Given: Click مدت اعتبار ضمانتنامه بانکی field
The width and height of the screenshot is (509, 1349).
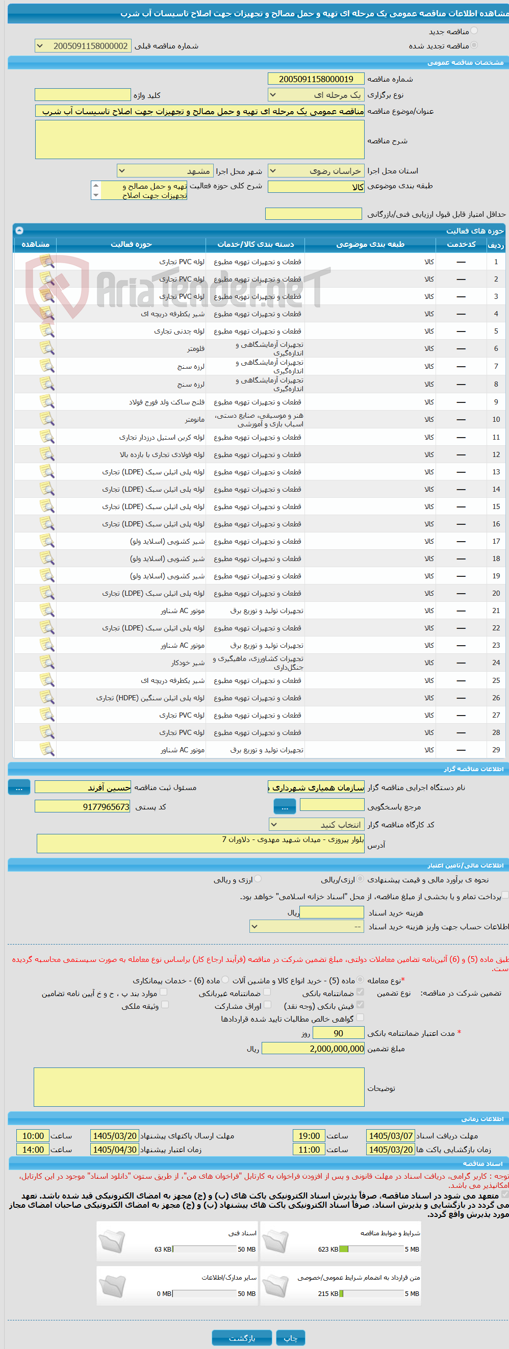Looking at the screenshot, I should pyautogui.click(x=338, y=1033).
